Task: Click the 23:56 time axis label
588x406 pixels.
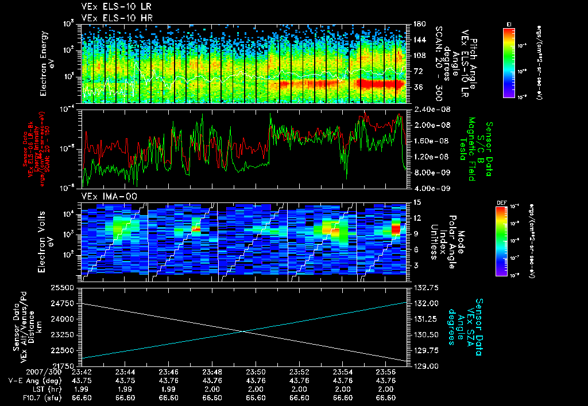Action: tap(386, 372)
